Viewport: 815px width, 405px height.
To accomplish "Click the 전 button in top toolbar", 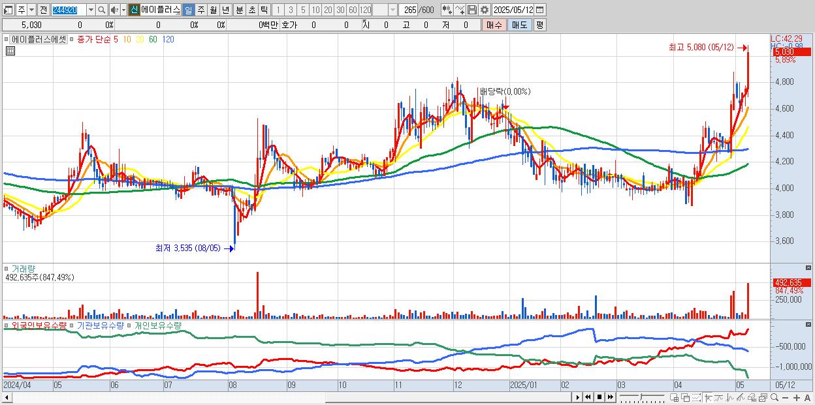I will tap(44, 10).
